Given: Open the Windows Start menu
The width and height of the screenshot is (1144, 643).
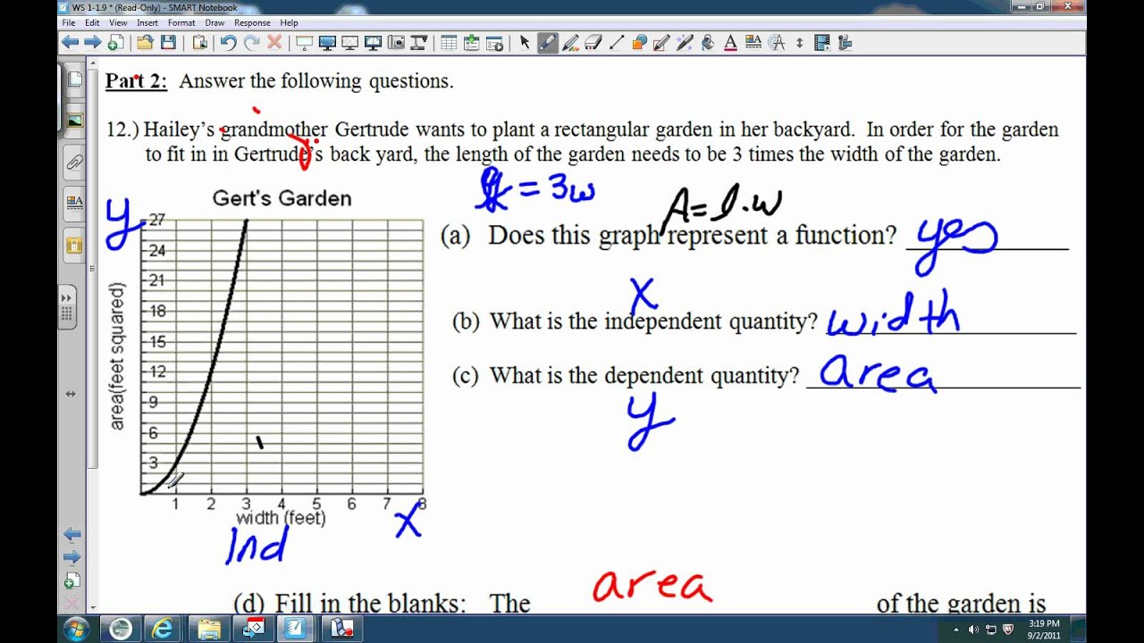Looking at the screenshot, I should pos(76,628).
